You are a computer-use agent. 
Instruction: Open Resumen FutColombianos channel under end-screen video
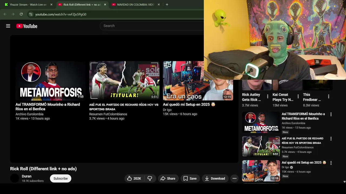pos(108,114)
